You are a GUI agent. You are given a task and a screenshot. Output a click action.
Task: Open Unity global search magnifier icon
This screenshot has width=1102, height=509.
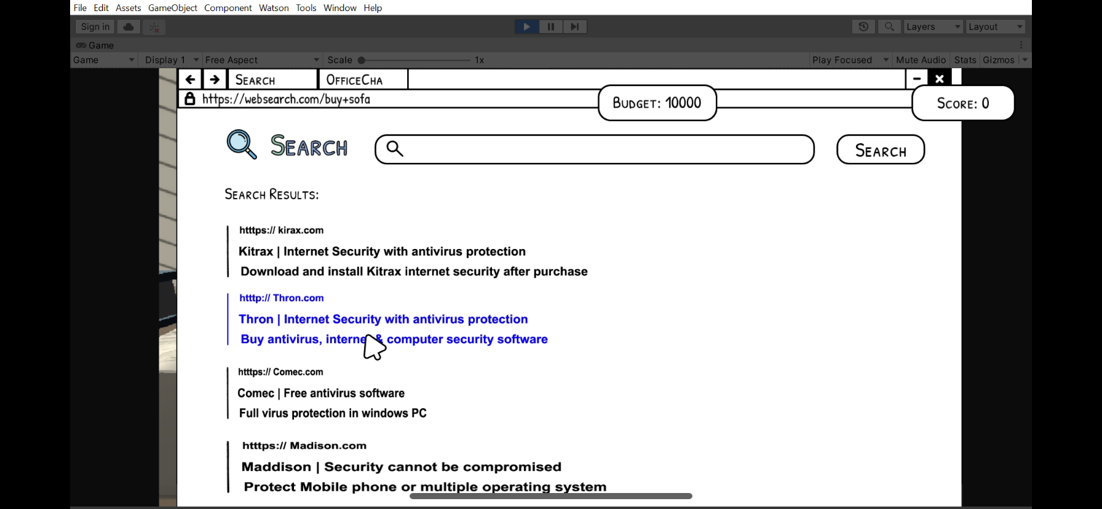pos(889,27)
